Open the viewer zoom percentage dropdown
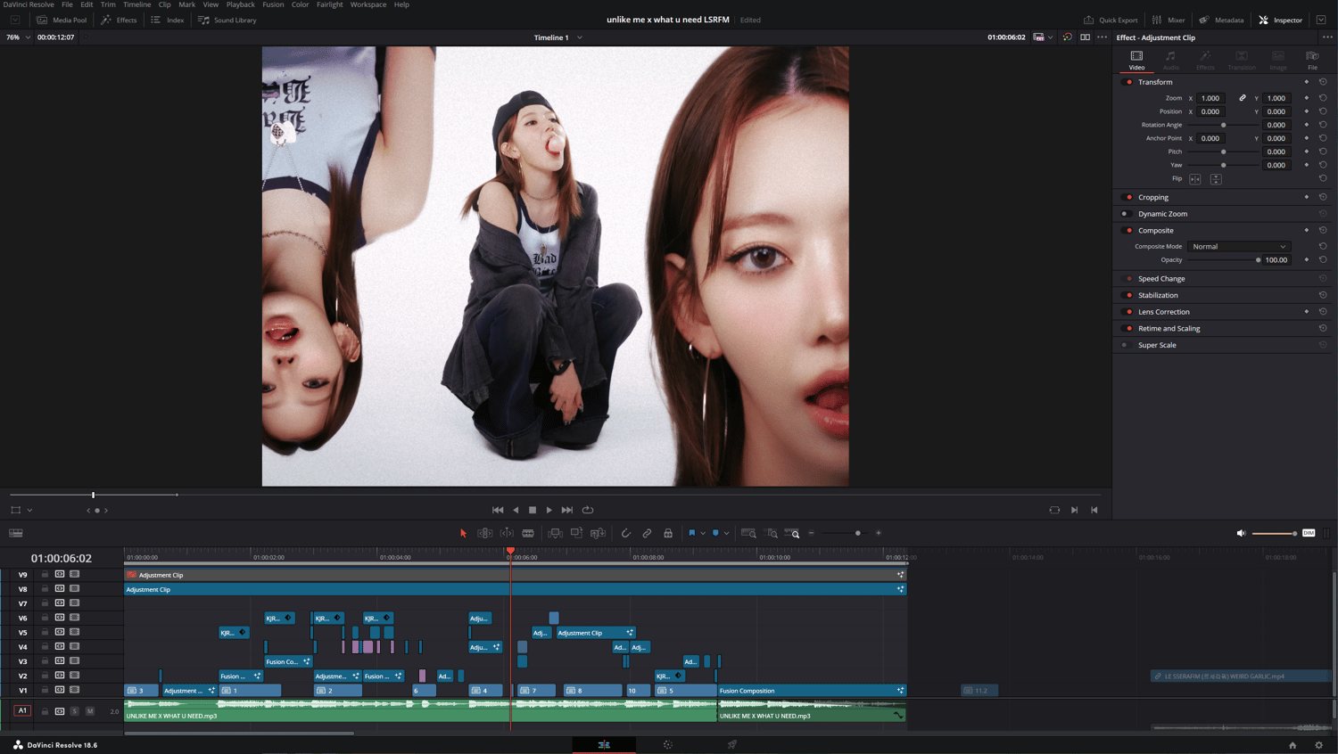 pos(18,37)
